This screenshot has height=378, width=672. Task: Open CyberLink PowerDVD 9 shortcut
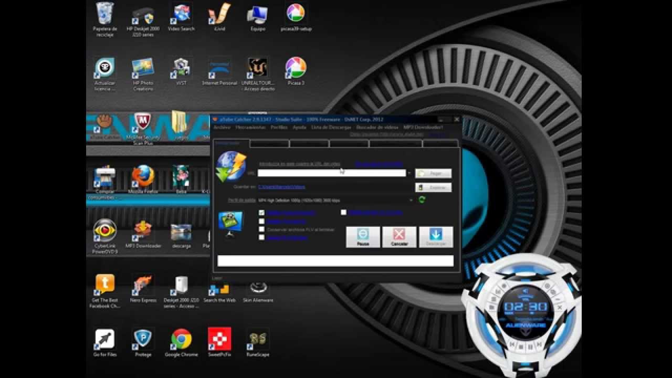tap(104, 237)
